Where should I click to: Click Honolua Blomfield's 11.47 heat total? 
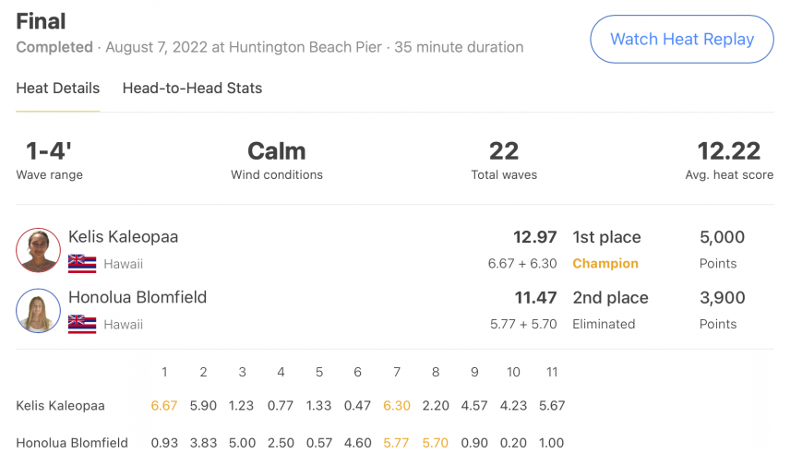click(x=535, y=297)
